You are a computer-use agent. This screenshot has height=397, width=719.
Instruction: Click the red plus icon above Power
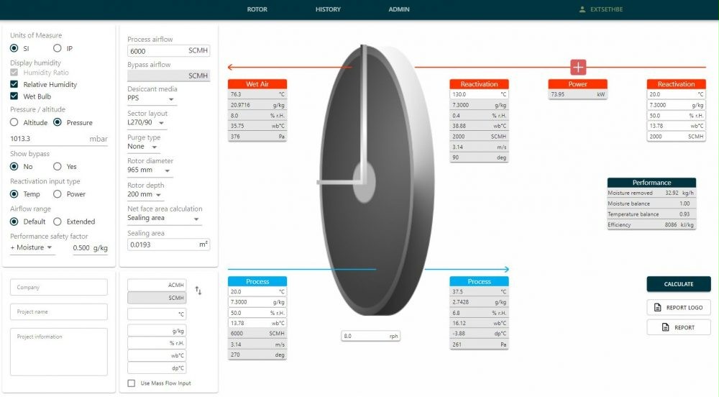click(578, 67)
